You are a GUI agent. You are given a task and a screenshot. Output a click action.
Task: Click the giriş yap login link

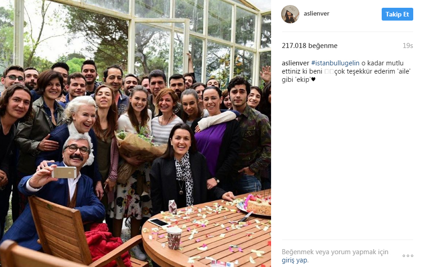click(294, 260)
